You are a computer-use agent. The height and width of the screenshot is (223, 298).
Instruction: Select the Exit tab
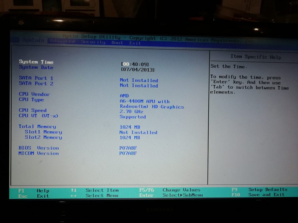135,43
